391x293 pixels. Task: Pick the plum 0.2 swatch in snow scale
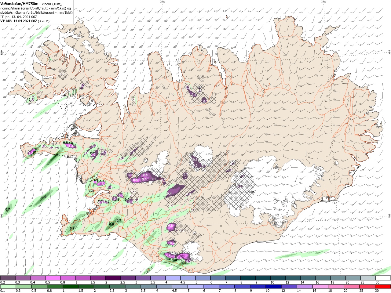coord(8,278)
